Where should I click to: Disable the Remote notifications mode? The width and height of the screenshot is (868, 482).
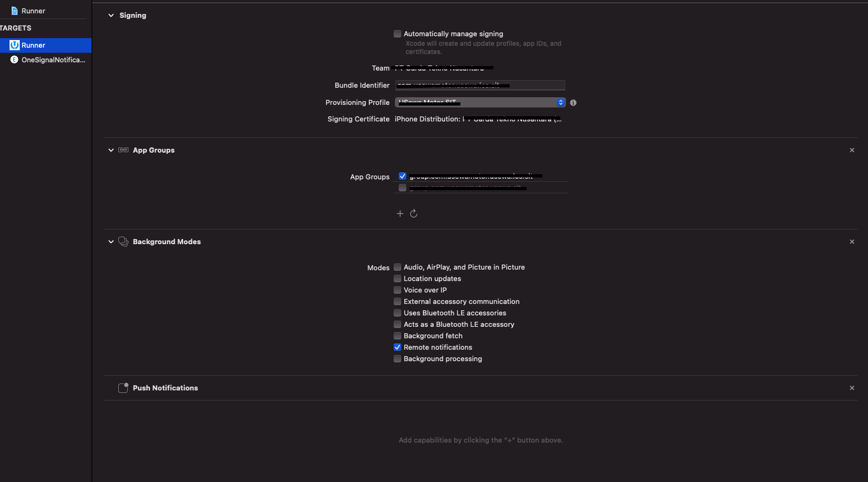(x=397, y=347)
